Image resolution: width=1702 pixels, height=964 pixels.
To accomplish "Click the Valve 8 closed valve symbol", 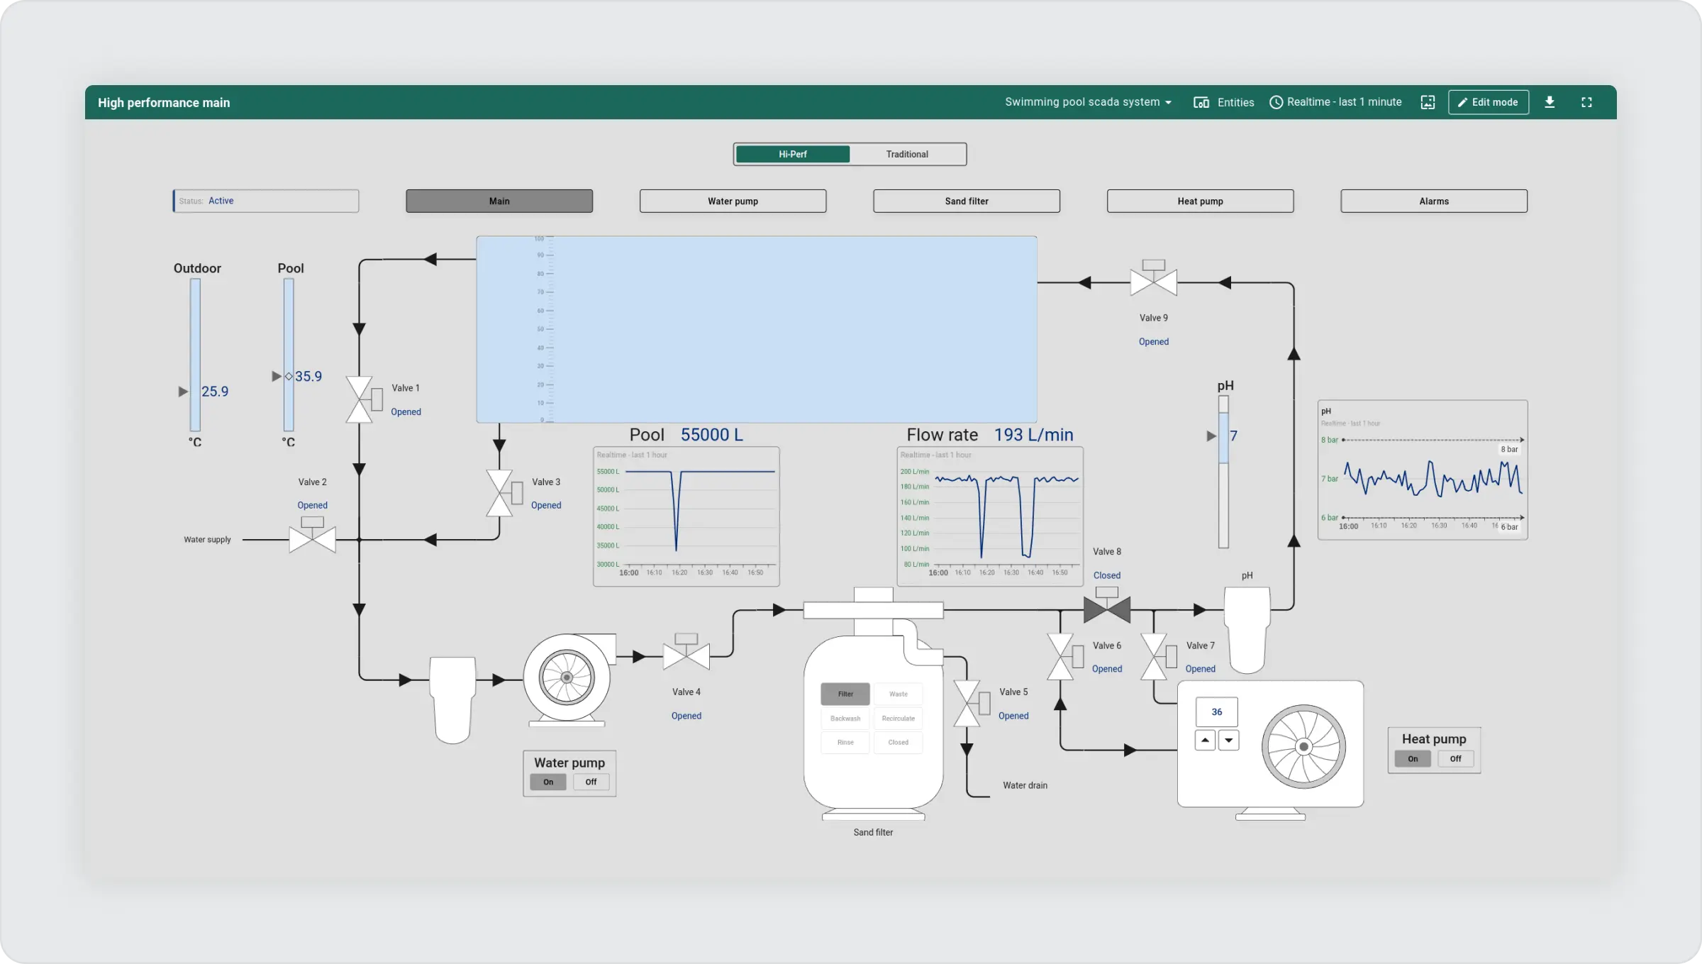I will (x=1106, y=609).
